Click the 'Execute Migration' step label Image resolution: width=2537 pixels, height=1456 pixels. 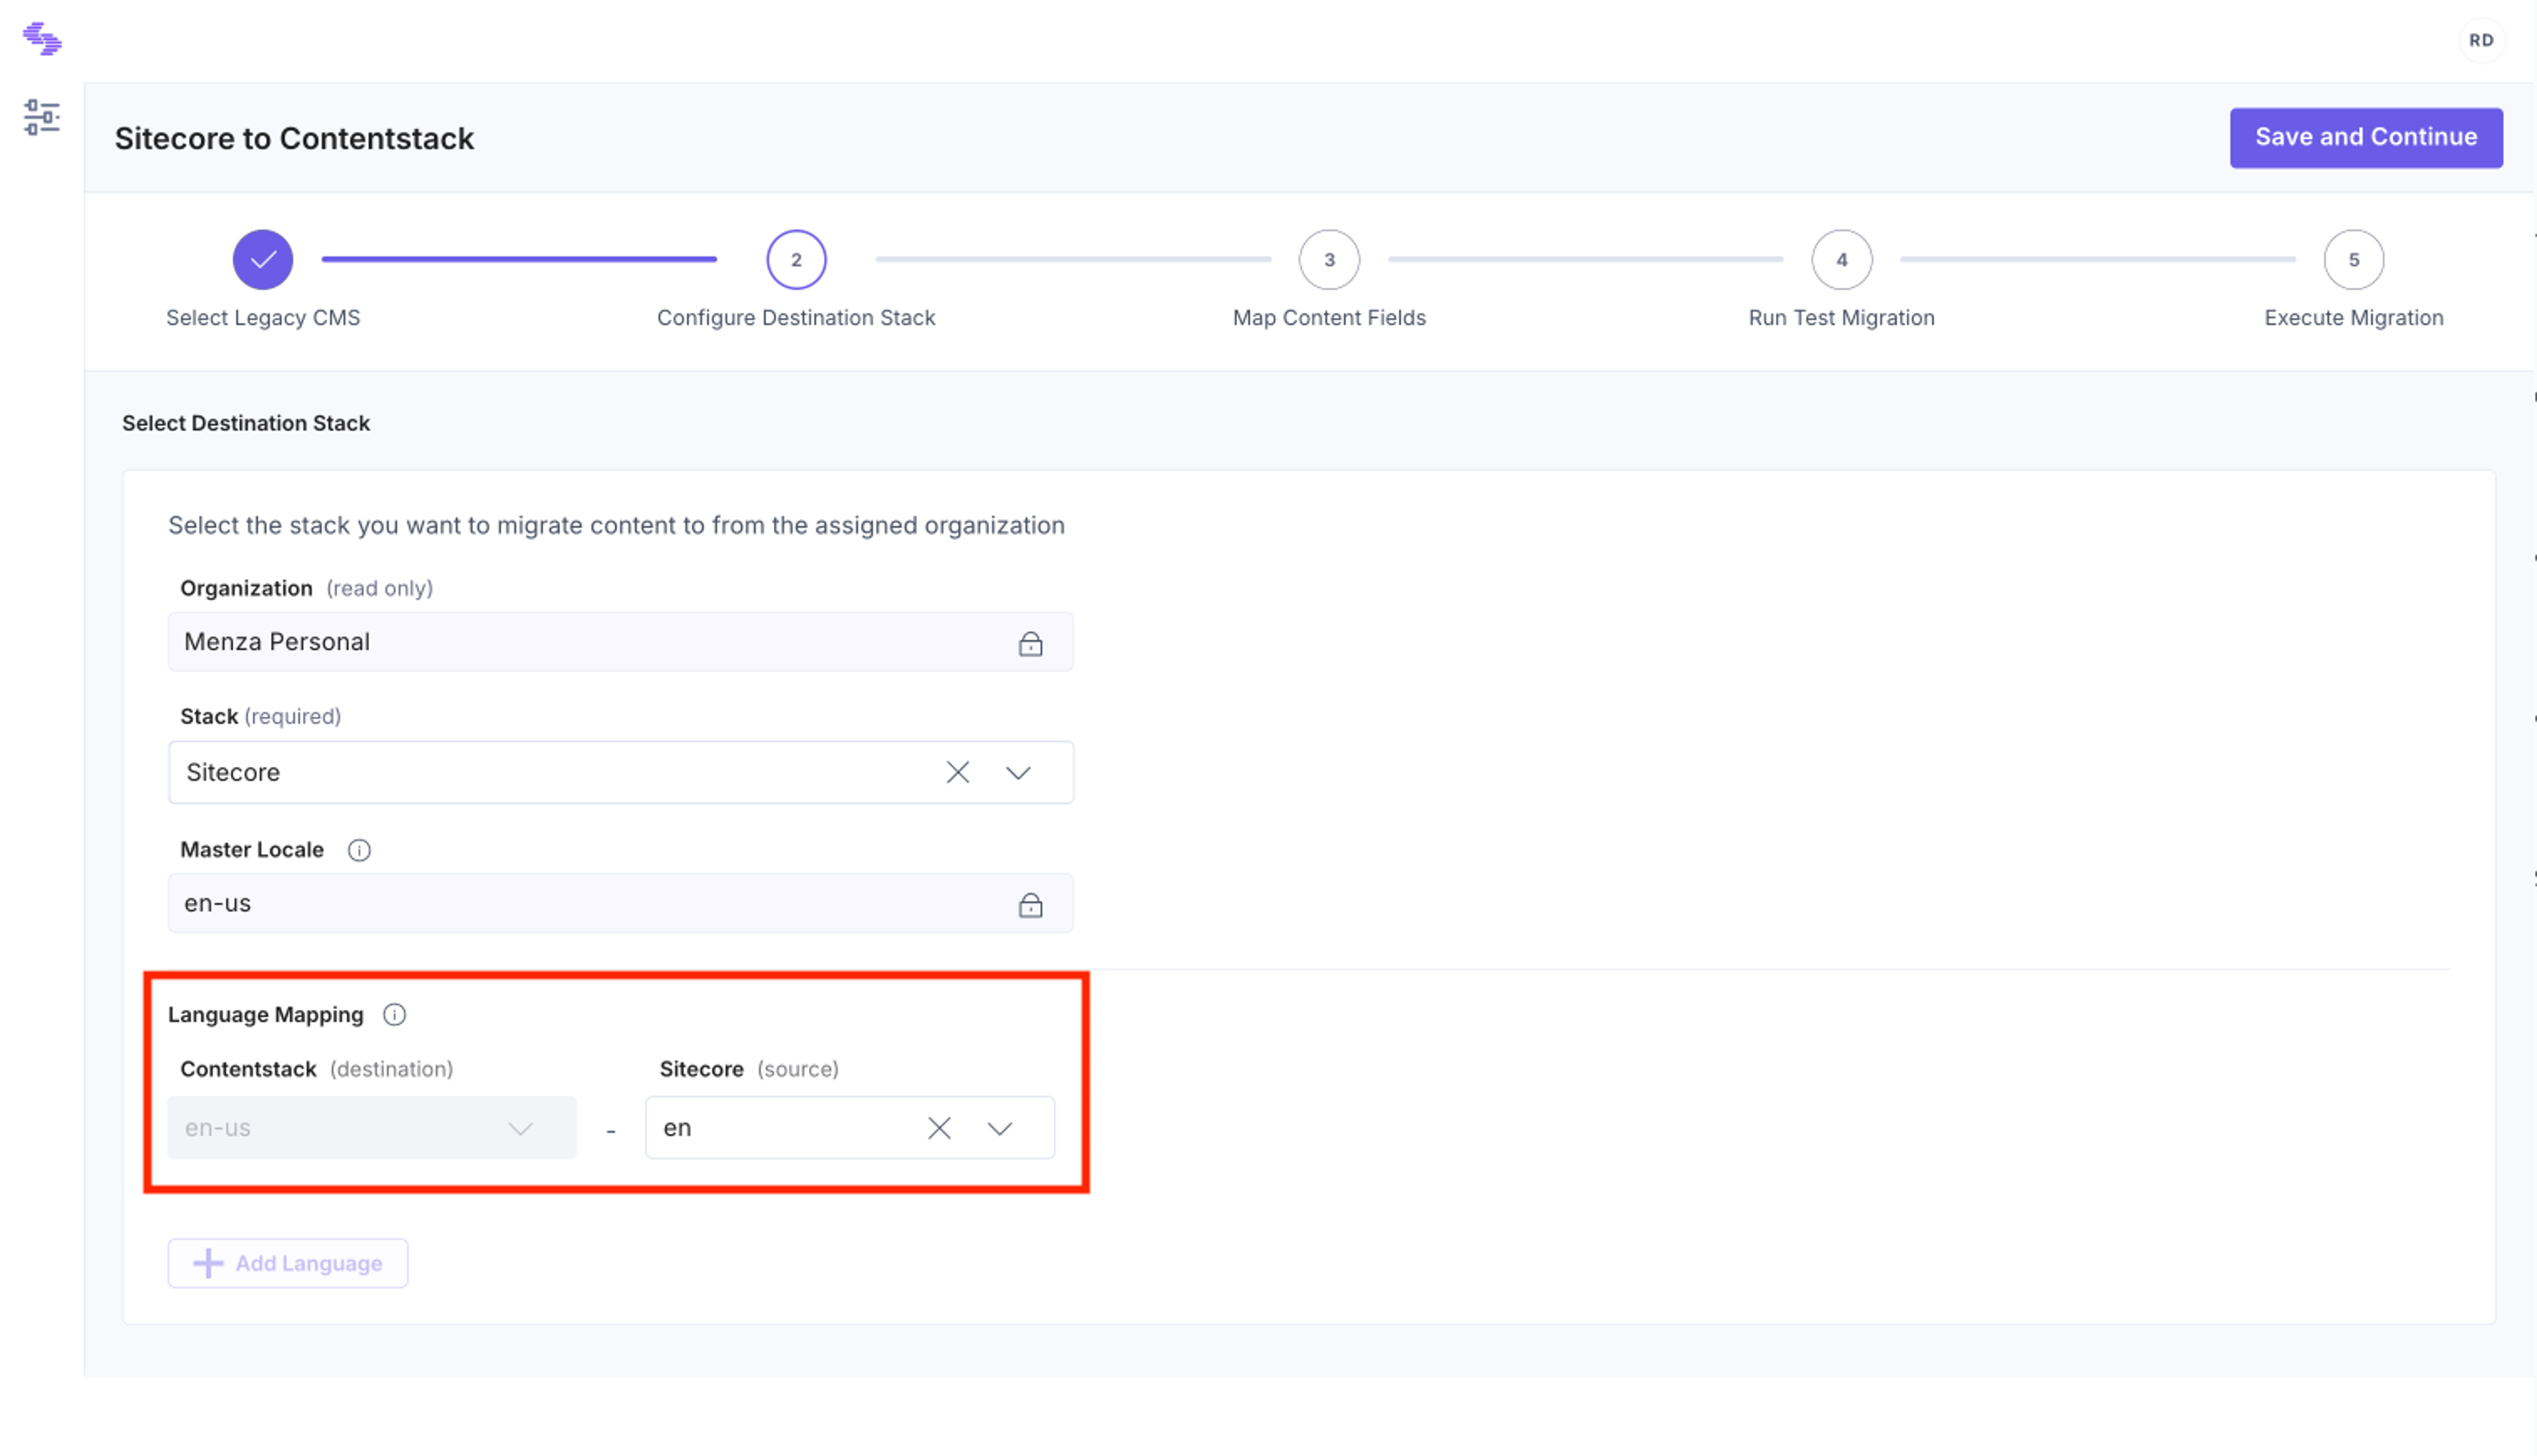[2353, 318]
